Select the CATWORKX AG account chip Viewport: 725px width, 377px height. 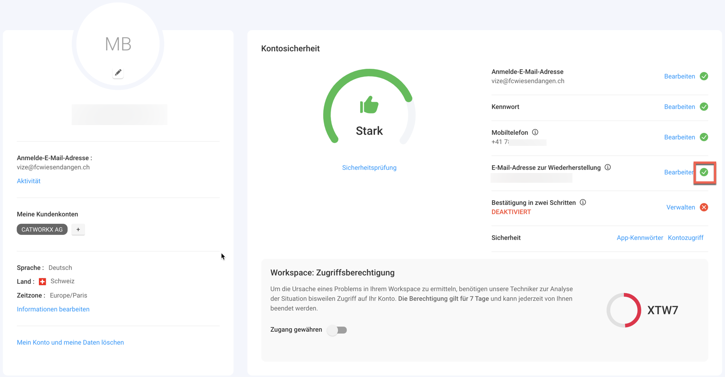pos(42,229)
